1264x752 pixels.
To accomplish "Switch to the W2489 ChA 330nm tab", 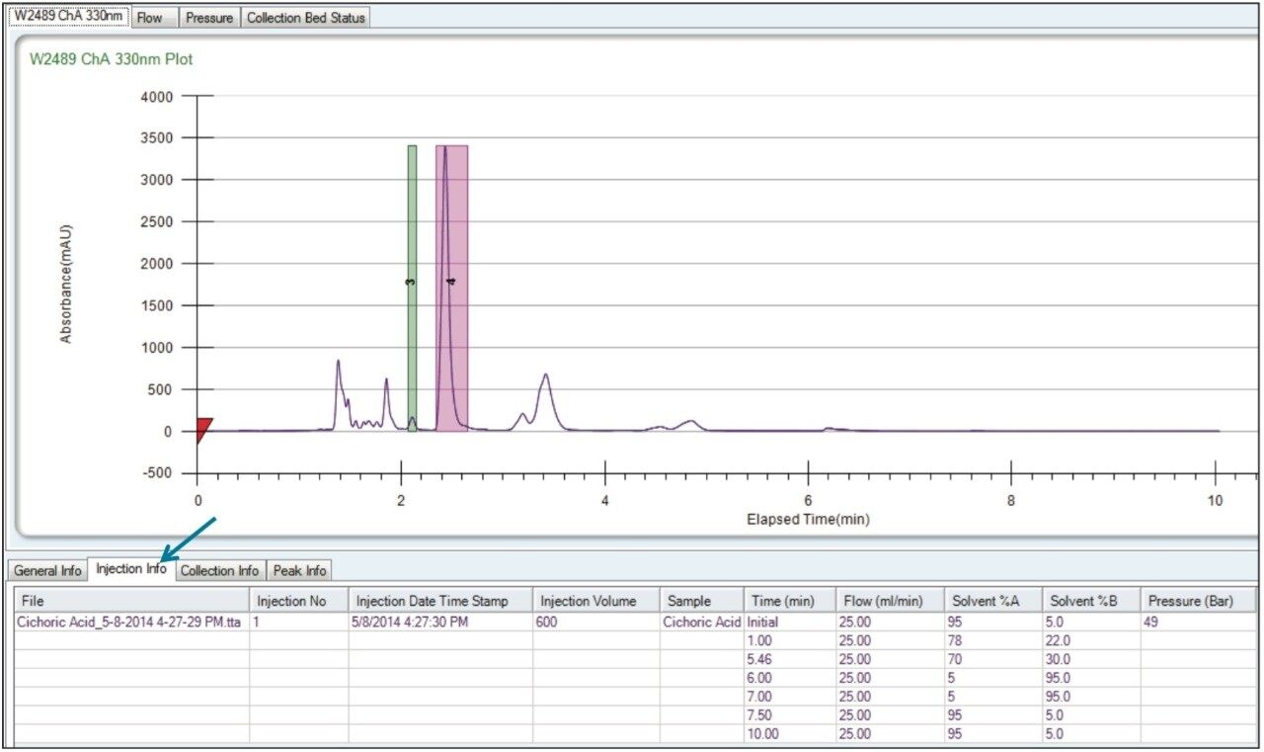I will click(69, 17).
